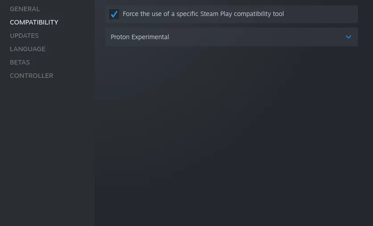Click the 'Proton Experimental' text in combo box
Image resolution: width=373 pixels, height=226 pixels.
click(140, 37)
